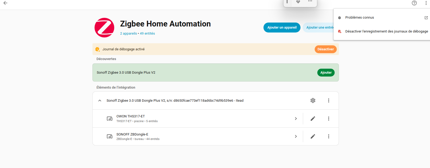
Task: Expand OWON THS317-ET device details chevron
Action: click(296, 118)
